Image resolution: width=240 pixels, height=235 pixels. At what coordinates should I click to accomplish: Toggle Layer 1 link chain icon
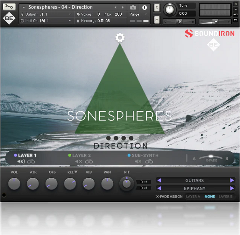(x=31, y=161)
